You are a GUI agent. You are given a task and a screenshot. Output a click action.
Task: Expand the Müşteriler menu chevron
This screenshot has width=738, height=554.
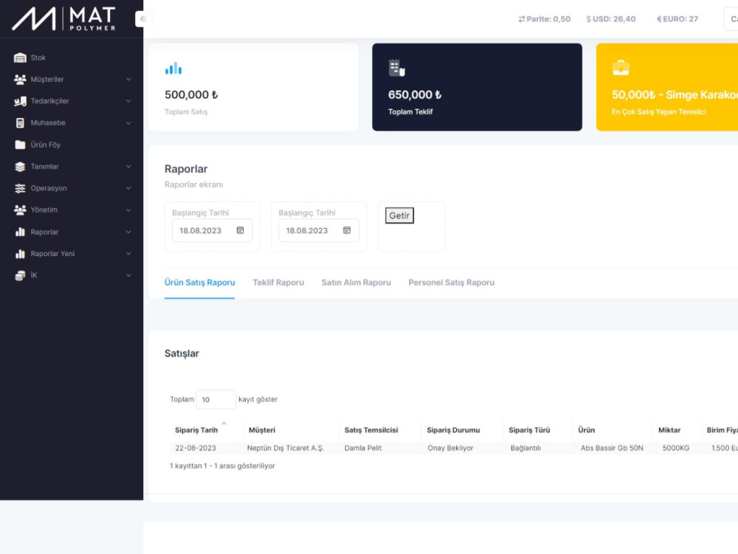coord(128,80)
